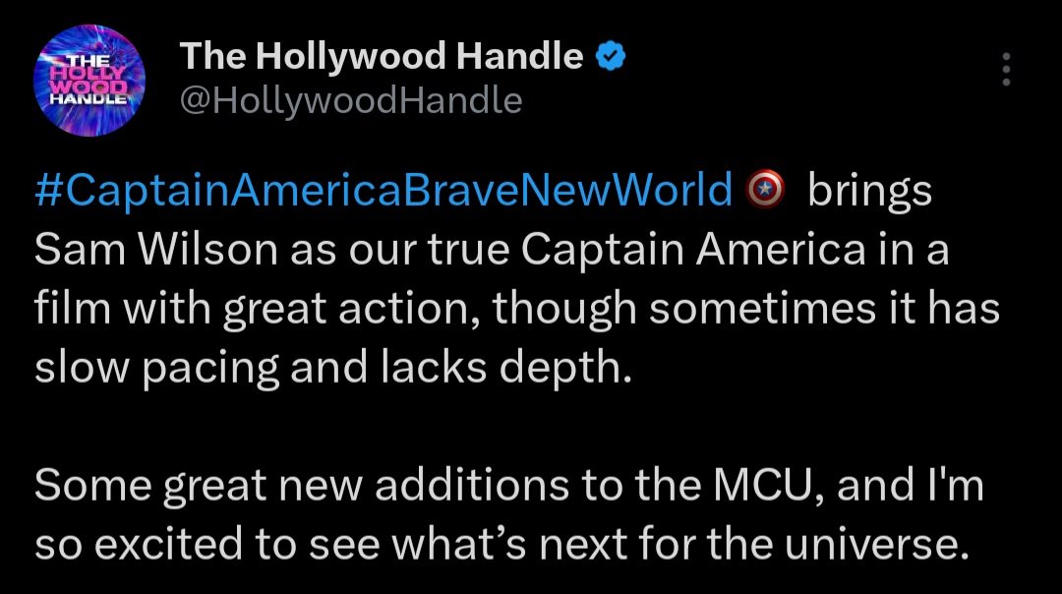Click The Hollywood Handle display name
This screenshot has width=1062, height=594.
coord(382,58)
